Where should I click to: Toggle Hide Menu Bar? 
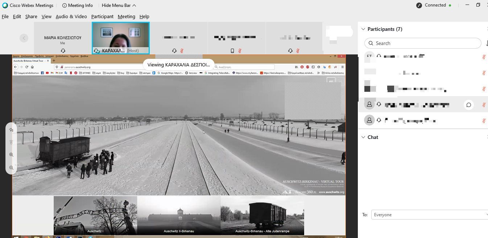(x=119, y=5)
